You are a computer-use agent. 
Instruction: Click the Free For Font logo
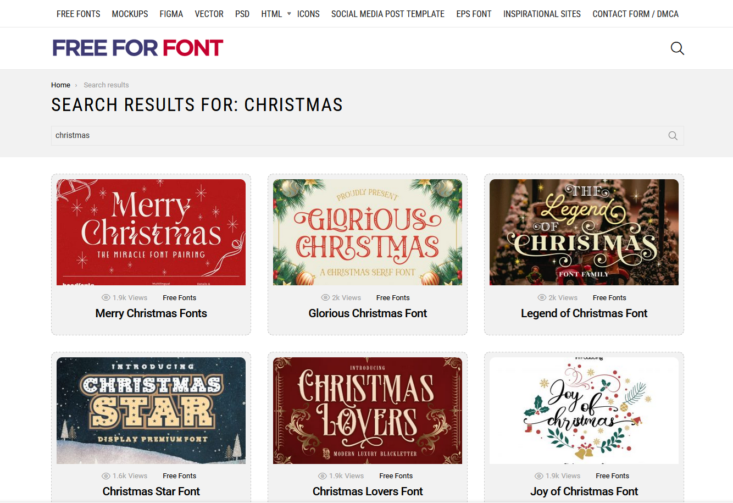[x=137, y=48]
